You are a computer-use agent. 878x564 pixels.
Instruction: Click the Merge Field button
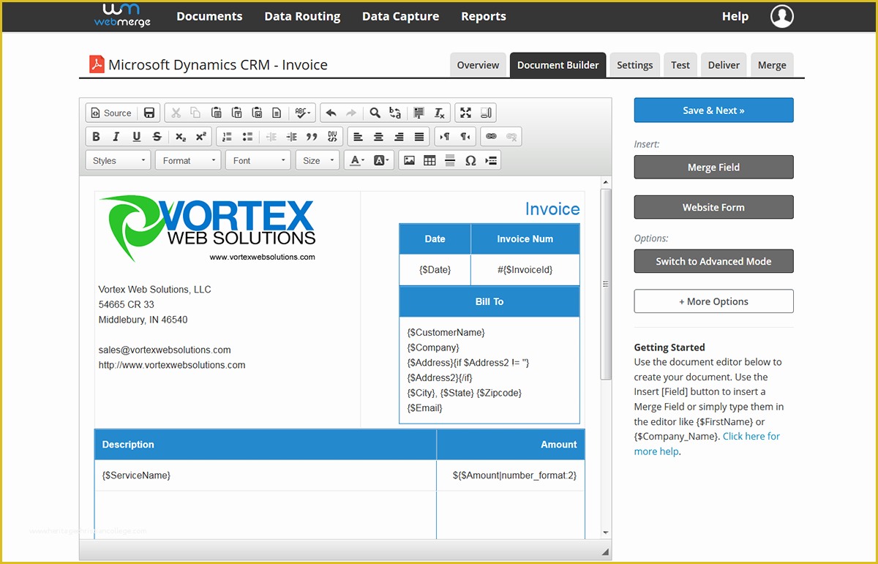[713, 168]
